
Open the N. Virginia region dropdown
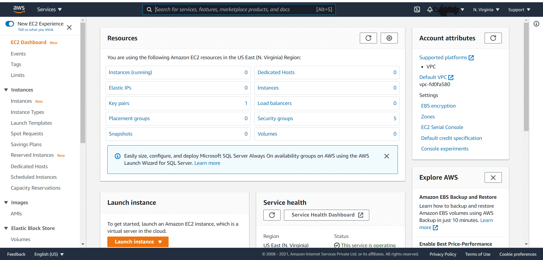pos(486,10)
